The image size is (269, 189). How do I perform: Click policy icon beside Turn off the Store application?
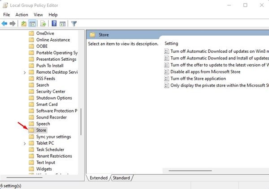tap(167, 79)
